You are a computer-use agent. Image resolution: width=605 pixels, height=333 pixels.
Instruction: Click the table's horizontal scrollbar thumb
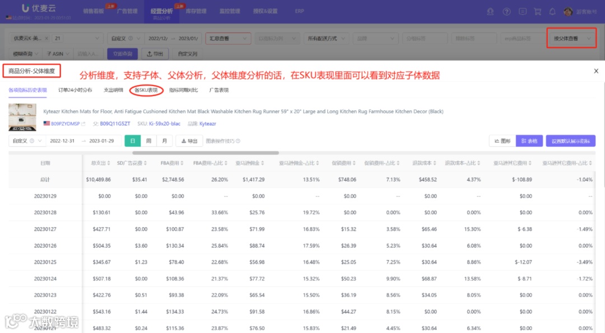point(206,153)
